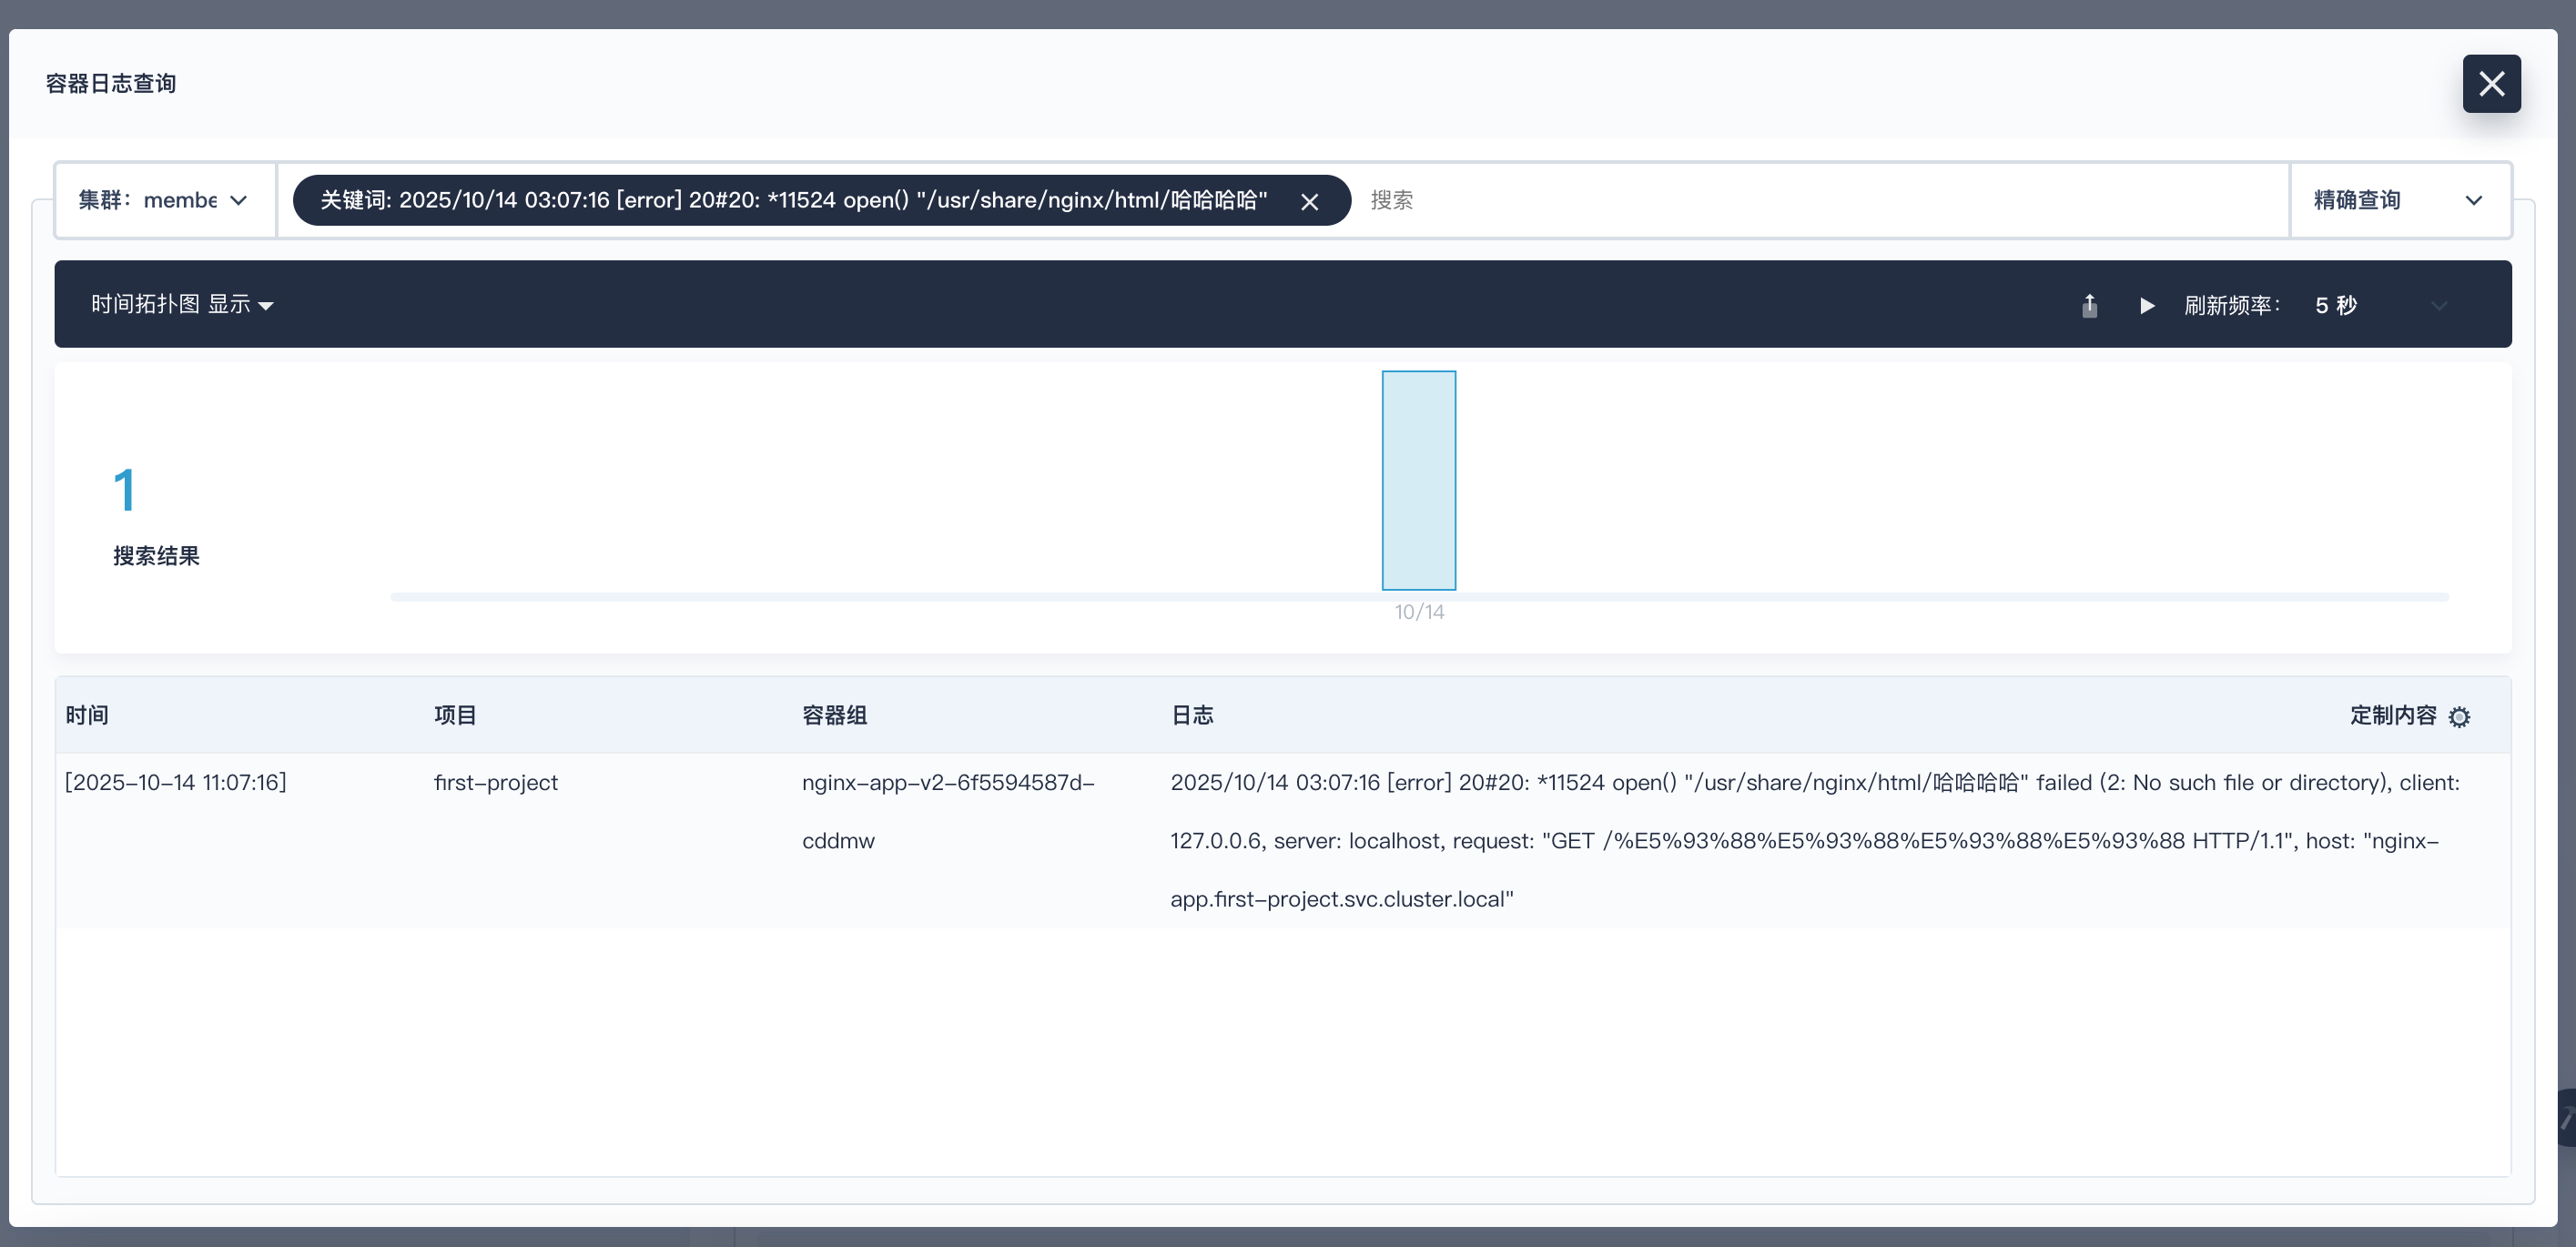
Task: Click the export log icon
Action: (x=2089, y=306)
